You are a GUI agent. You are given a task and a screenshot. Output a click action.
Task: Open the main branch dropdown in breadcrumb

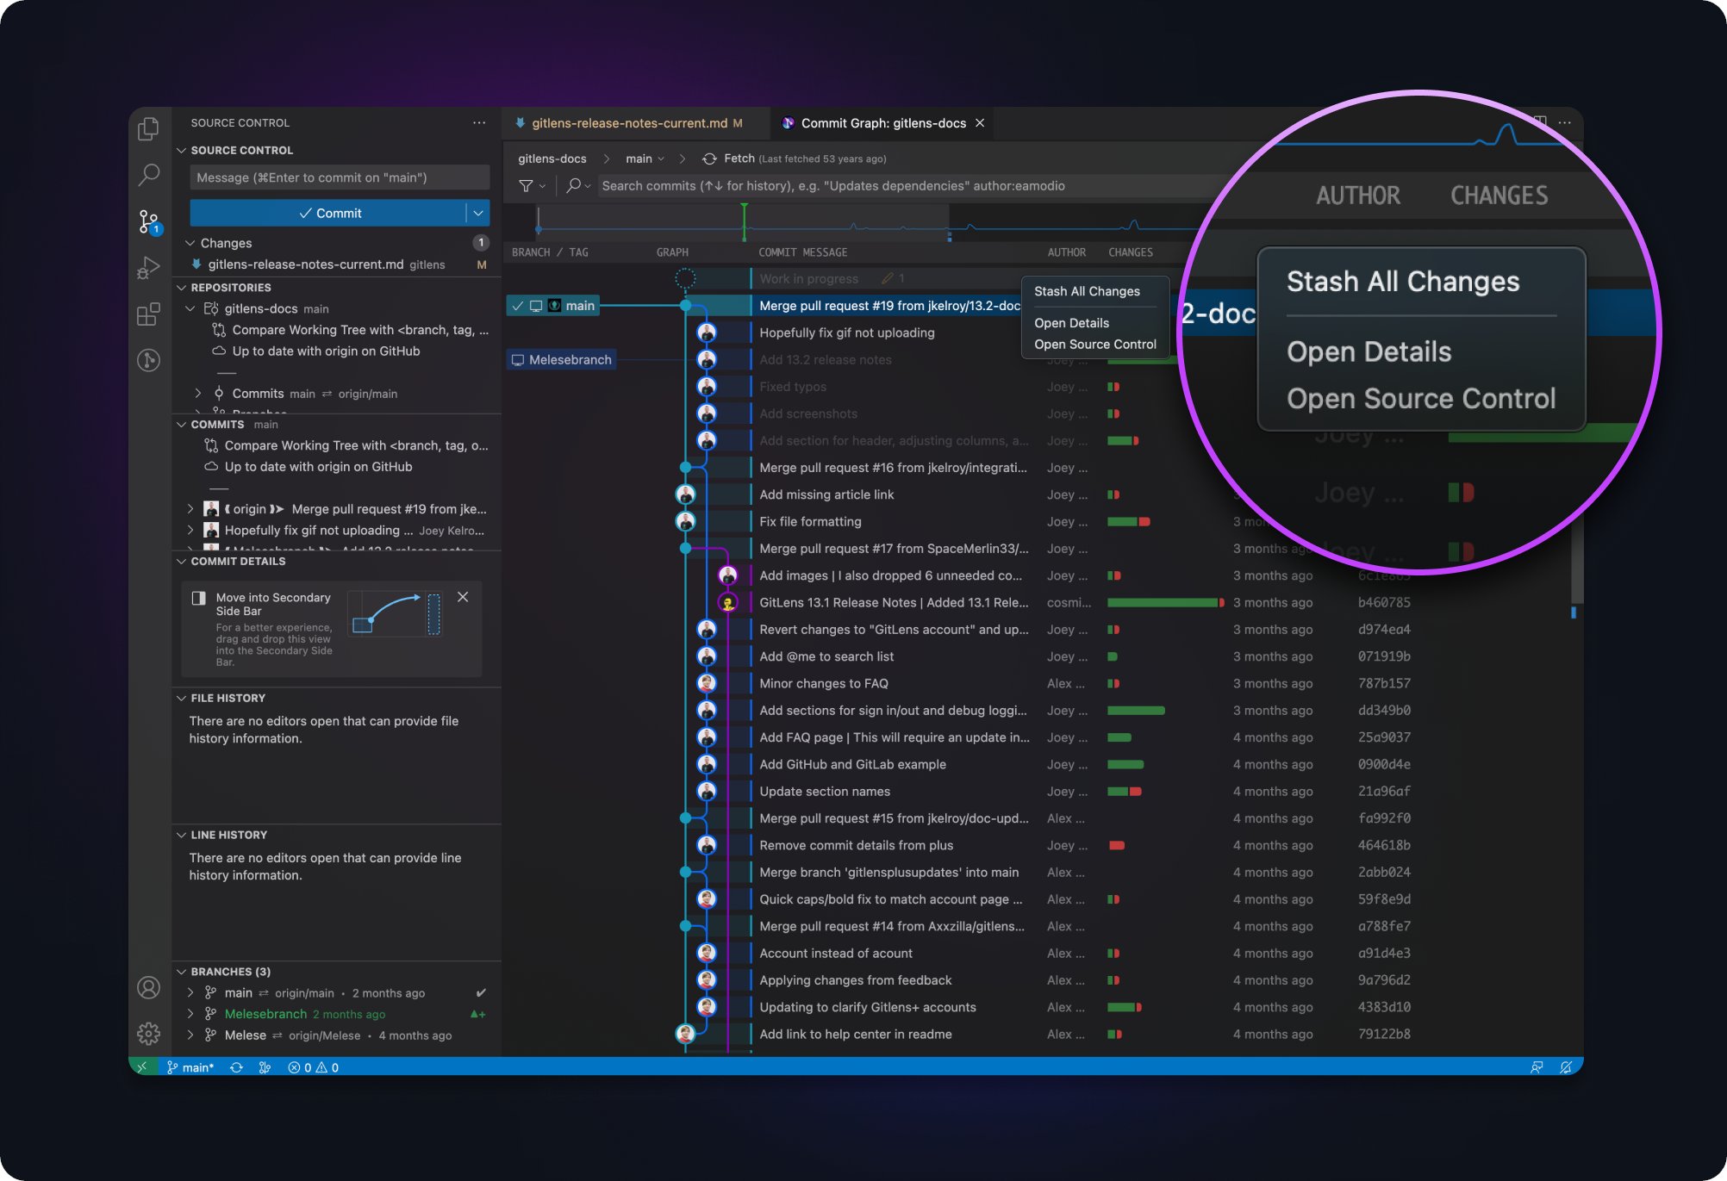click(x=645, y=159)
